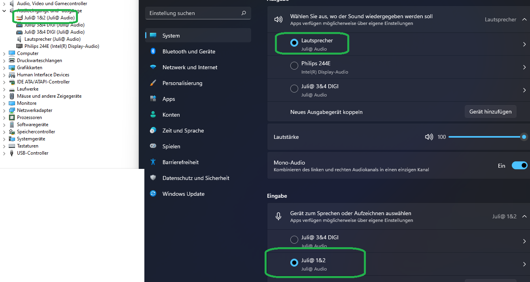The image size is (530, 282).
Task: Click the Bluetooth und Geräte icon
Action: pyautogui.click(x=153, y=51)
